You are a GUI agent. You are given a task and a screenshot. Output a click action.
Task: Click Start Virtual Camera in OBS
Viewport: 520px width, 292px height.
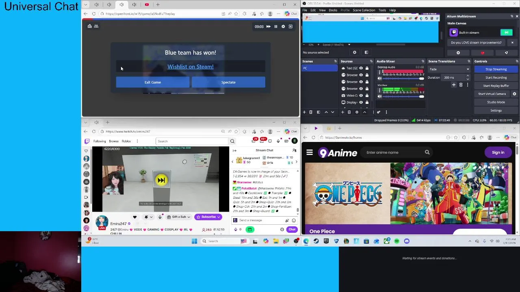[x=492, y=94]
